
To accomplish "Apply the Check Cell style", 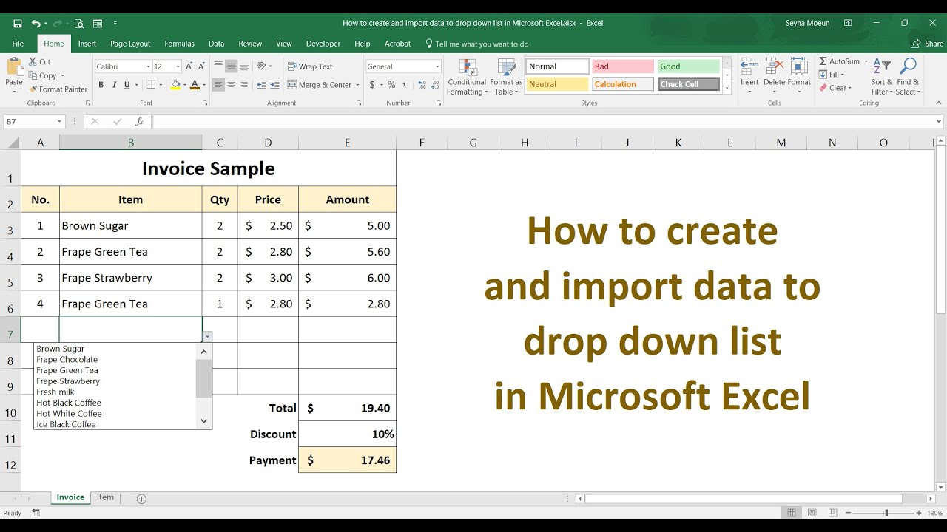I will pyautogui.click(x=689, y=84).
